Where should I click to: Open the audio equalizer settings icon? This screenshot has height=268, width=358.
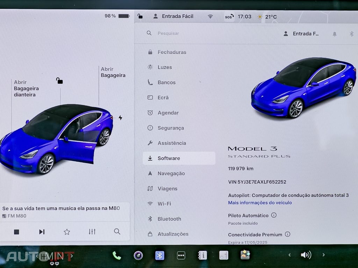(92, 232)
